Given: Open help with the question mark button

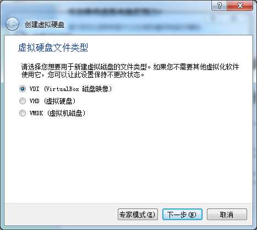Looking at the screenshot, I should point(219,6).
